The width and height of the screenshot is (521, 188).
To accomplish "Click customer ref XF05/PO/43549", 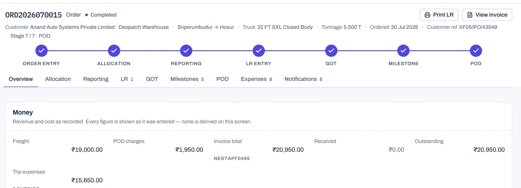I will click(478, 27).
